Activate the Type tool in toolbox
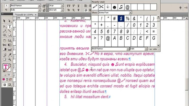Screen dimensions: 189x106 (10, 26)
